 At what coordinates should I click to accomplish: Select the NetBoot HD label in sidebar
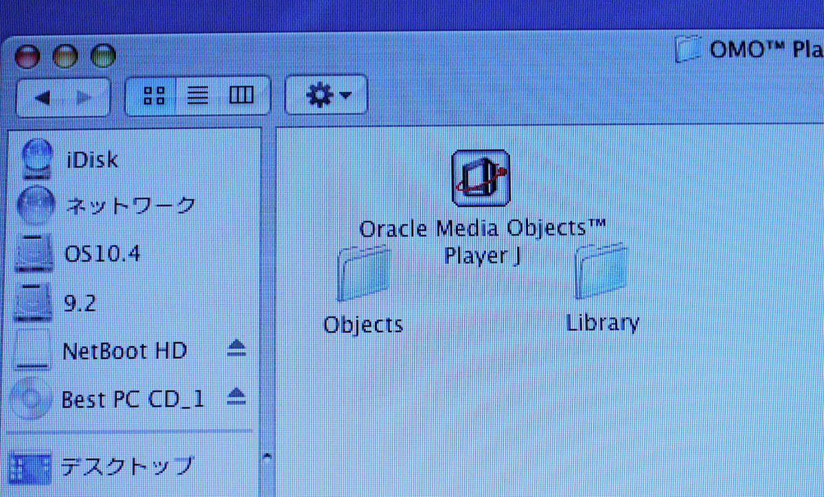coord(124,351)
